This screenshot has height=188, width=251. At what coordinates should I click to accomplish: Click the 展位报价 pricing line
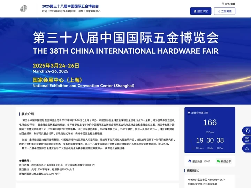pos(47,169)
